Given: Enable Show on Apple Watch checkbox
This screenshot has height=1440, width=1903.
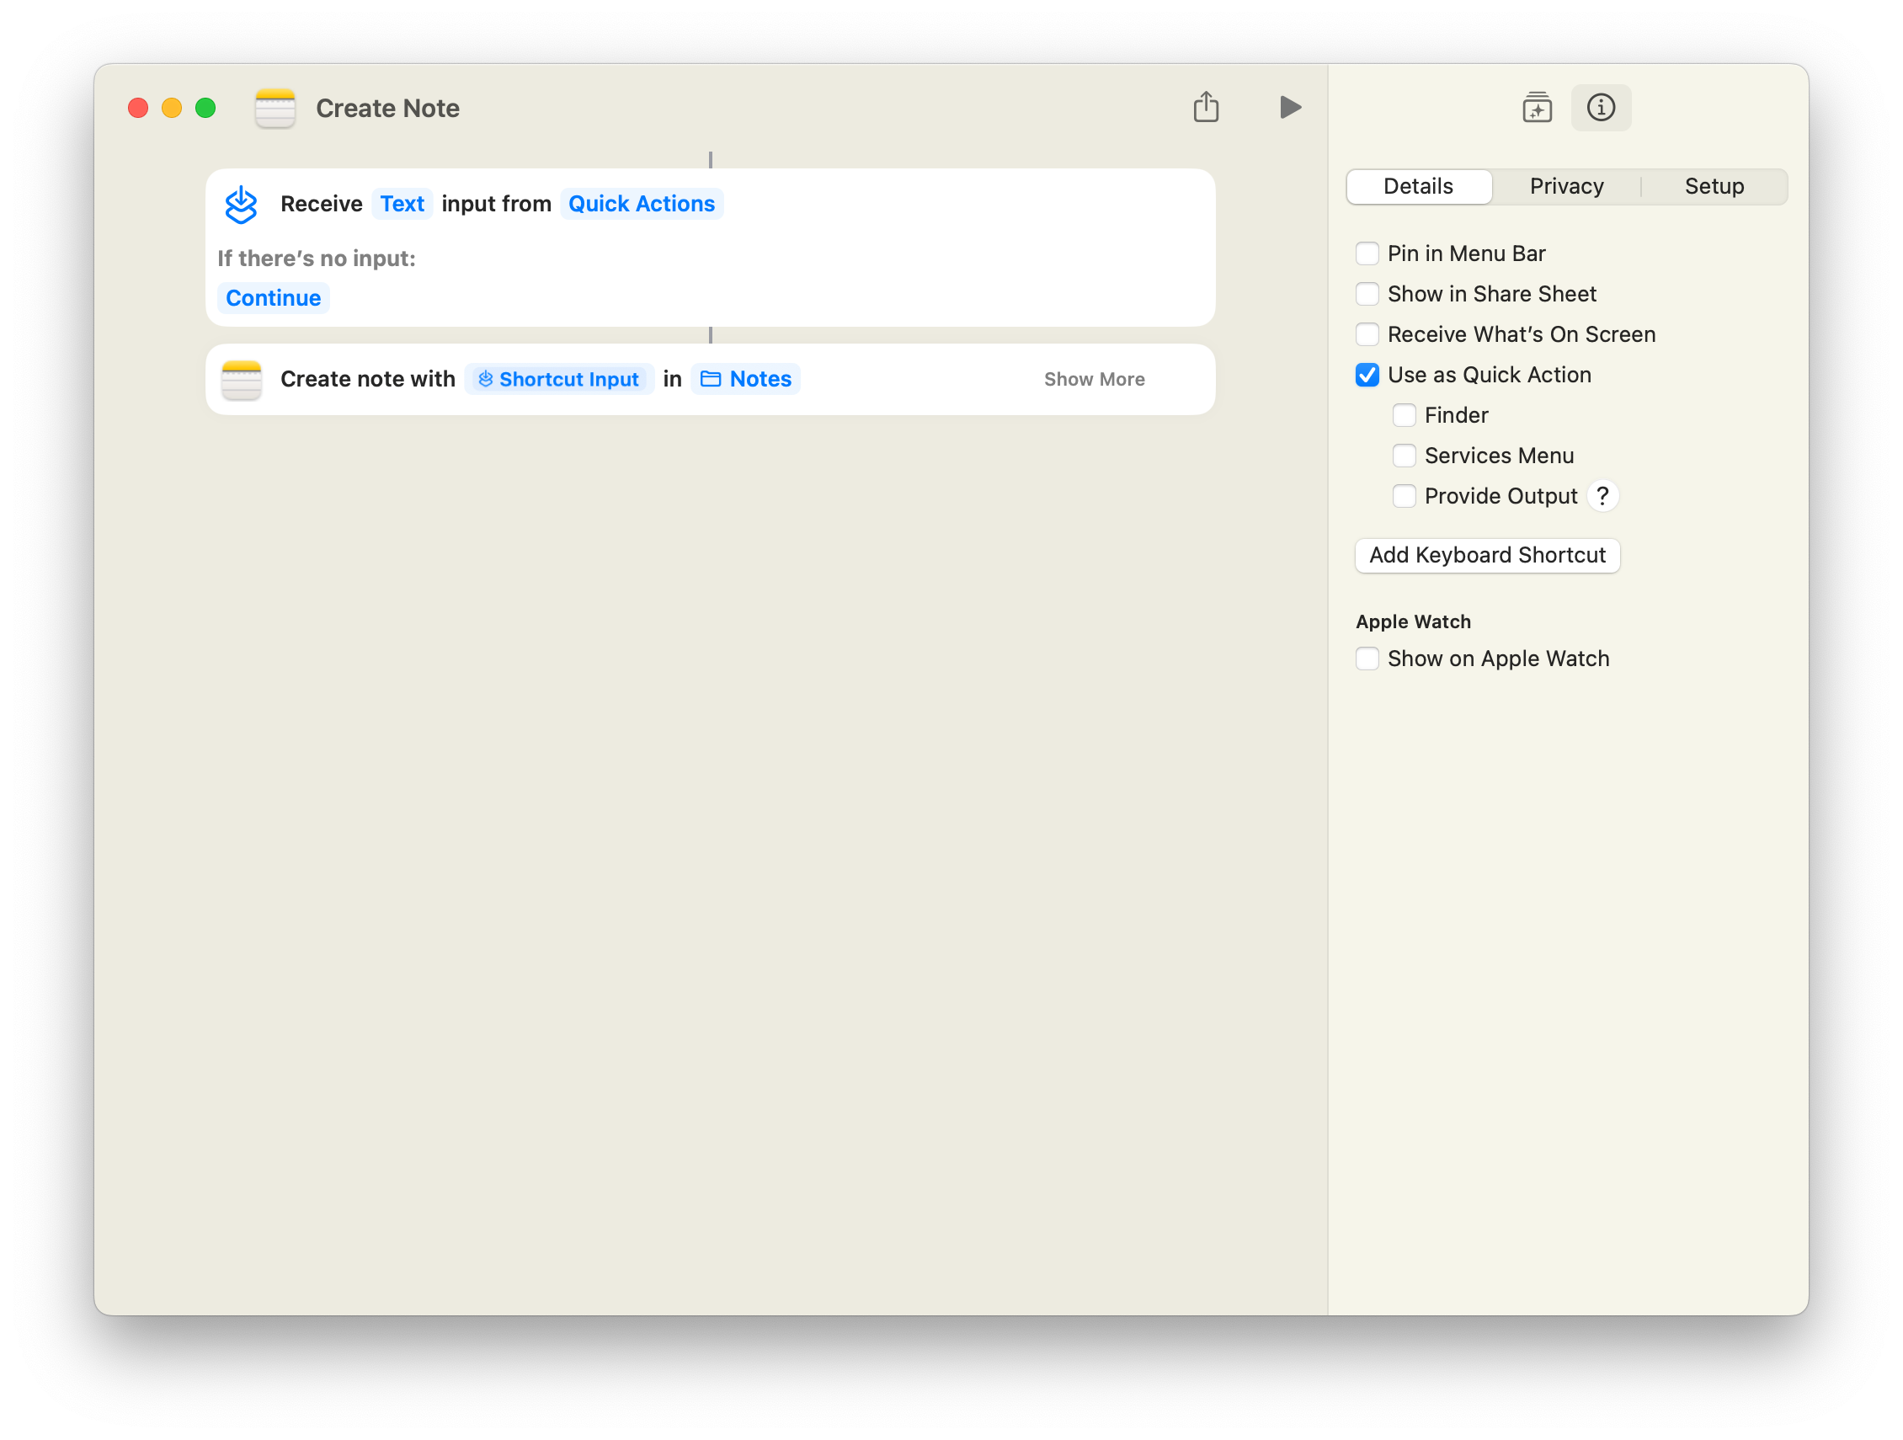Looking at the screenshot, I should pos(1367,659).
